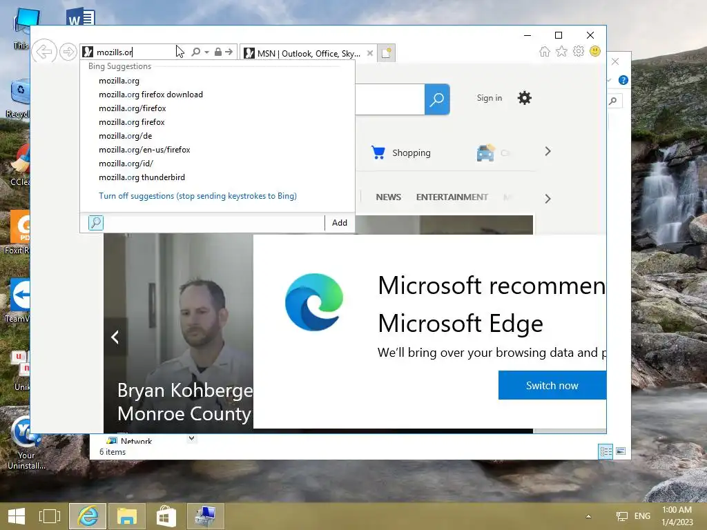Viewport: 707px width, 530px height.
Task: Expand more shortcuts with right chevron beside Shopping
Action: [x=548, y=151]
